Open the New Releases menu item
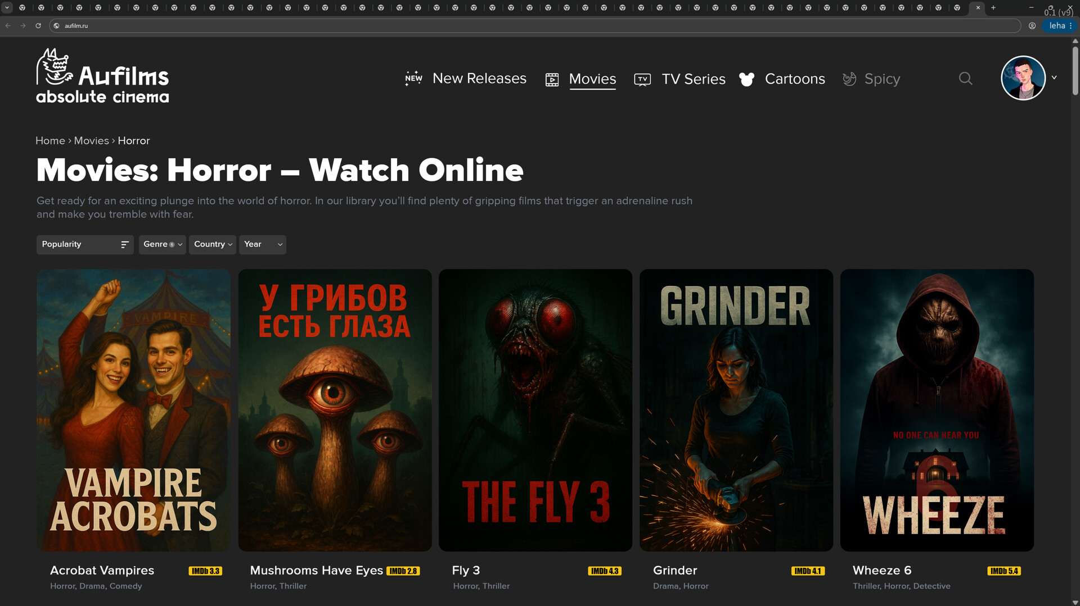The height and width of the screenshot is (606, 1080). pos(479,79)
